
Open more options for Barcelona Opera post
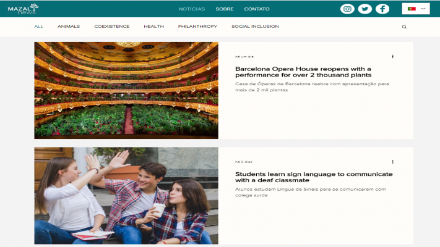pos(392,56)
